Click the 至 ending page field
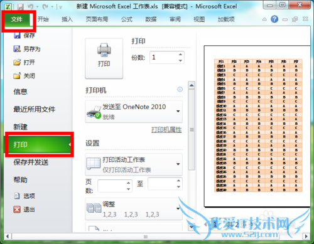314x244 pixels. point(162,184)
